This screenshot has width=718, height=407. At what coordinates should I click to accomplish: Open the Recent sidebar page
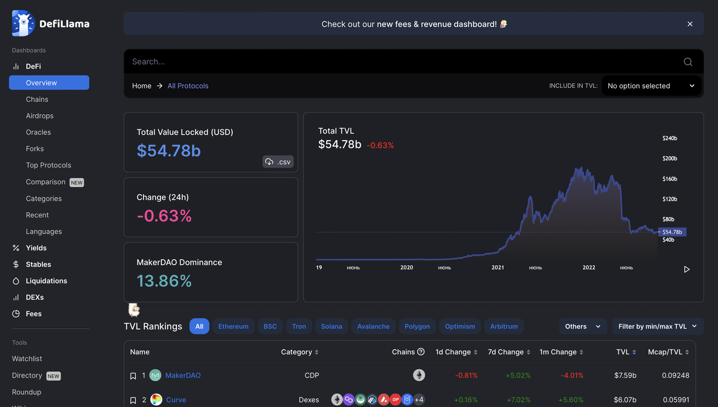click(37, 215)
